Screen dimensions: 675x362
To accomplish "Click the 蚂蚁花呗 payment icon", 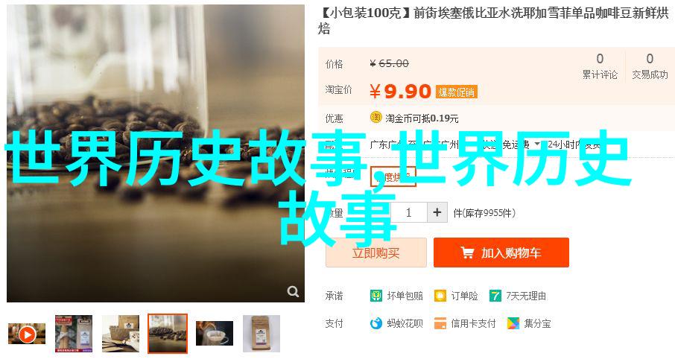I will (x=375, y=323).
